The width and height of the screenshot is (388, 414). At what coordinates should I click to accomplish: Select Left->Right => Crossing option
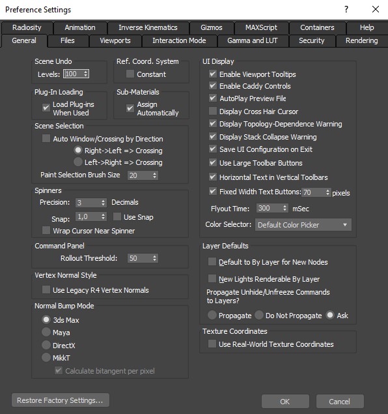(77, 162)
